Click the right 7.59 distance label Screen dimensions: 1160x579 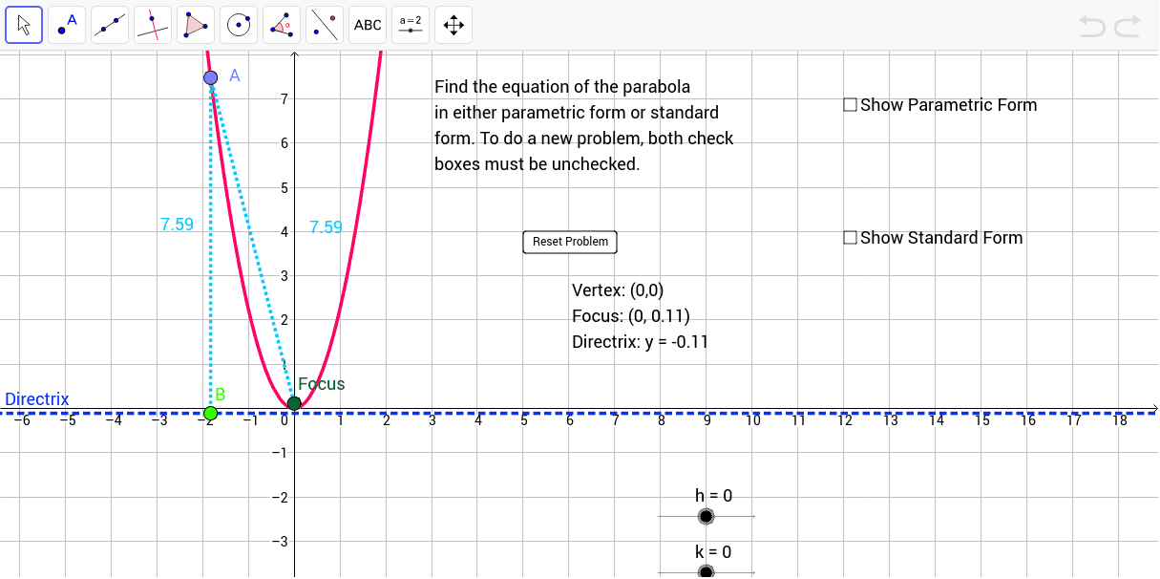(326, 227)
